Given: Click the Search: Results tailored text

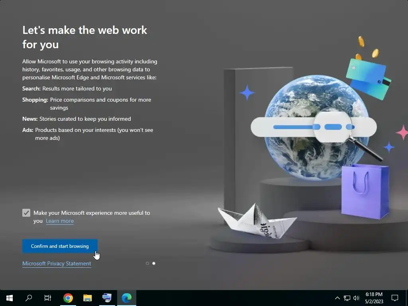Looking at the screenshot, I should click(67, 88).
